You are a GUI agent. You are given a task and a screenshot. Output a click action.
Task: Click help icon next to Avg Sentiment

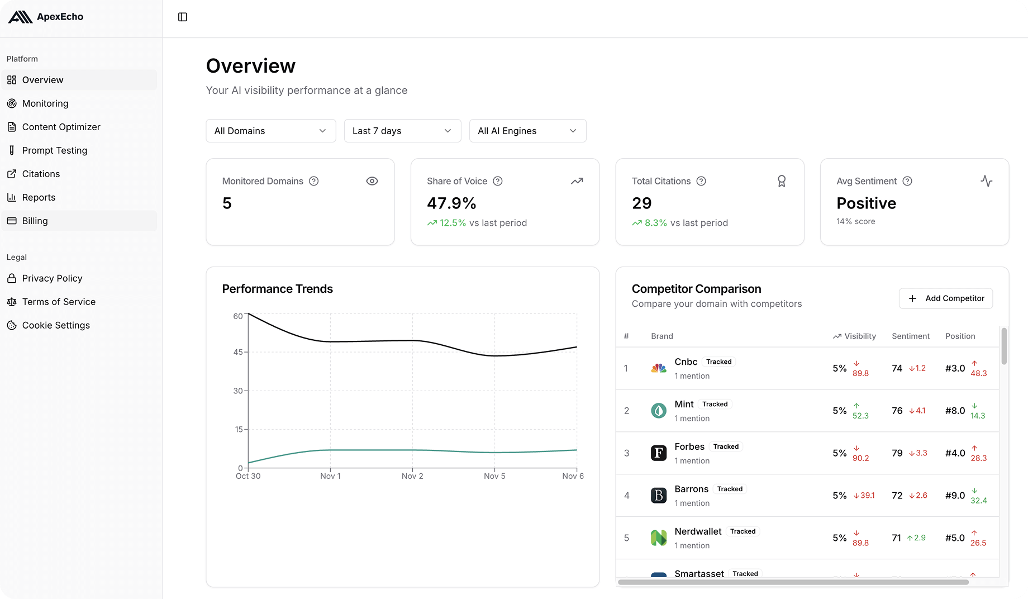(907, 181)
